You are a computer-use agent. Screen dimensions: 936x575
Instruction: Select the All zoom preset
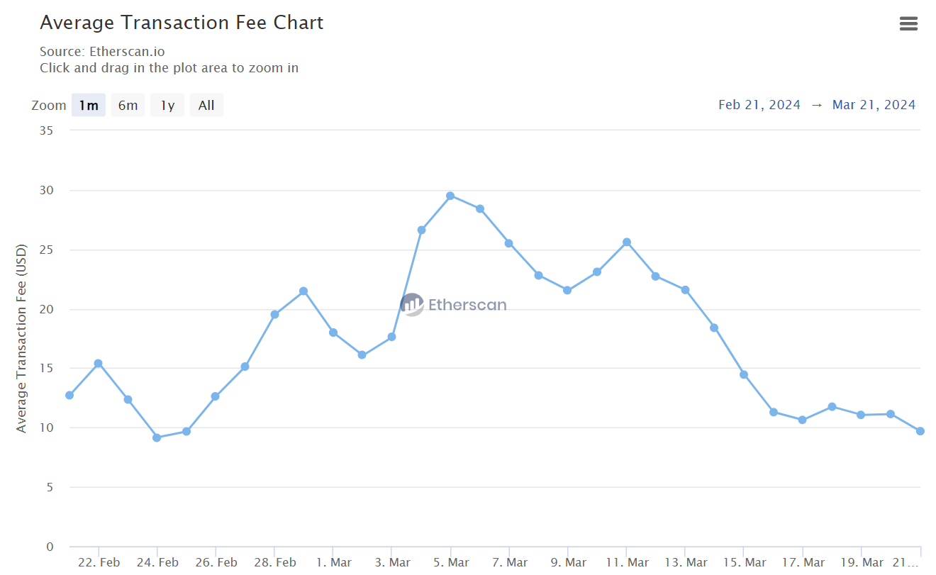pyautogui.click(x=206, y=104)
